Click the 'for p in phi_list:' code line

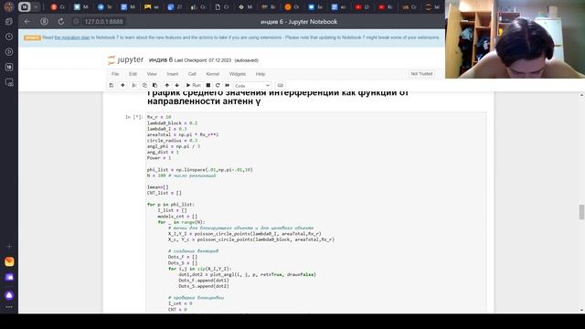click(171, 205)
